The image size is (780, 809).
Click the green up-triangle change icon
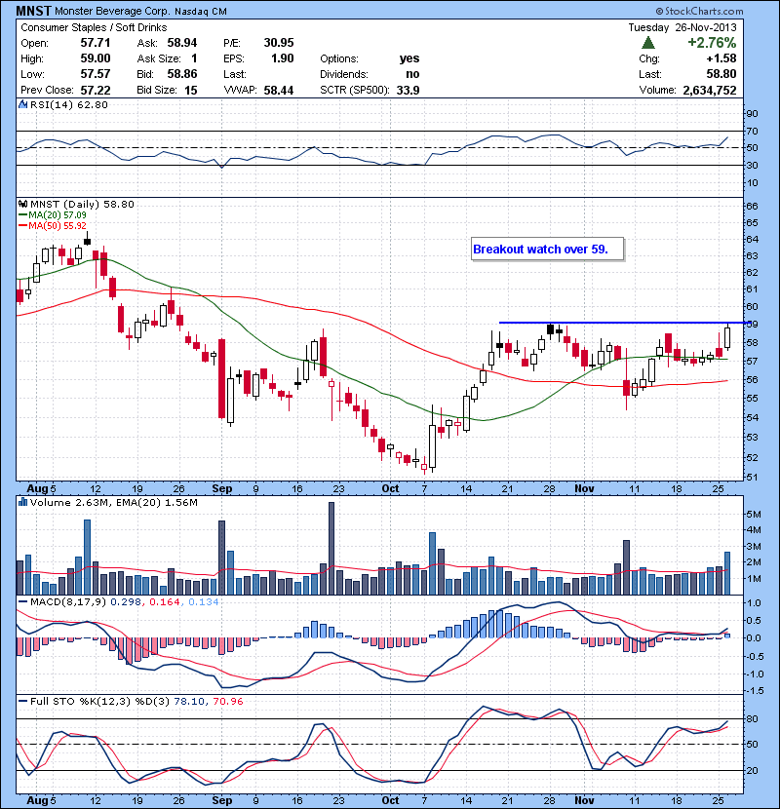[648, 43]
